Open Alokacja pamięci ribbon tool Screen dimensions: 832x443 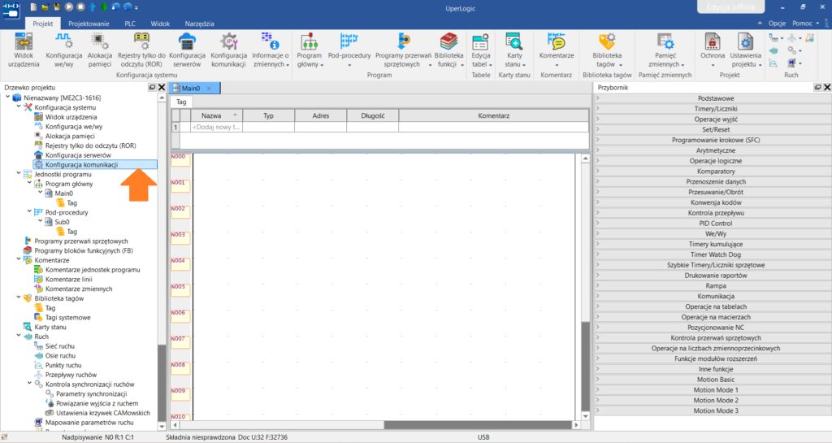pyautogui.click(x=100, y=50)
